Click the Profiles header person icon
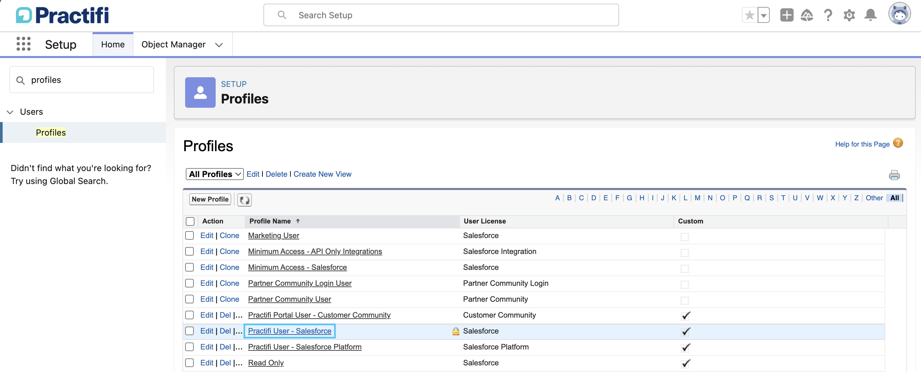 pyautogui.click(x=200, y=92)
